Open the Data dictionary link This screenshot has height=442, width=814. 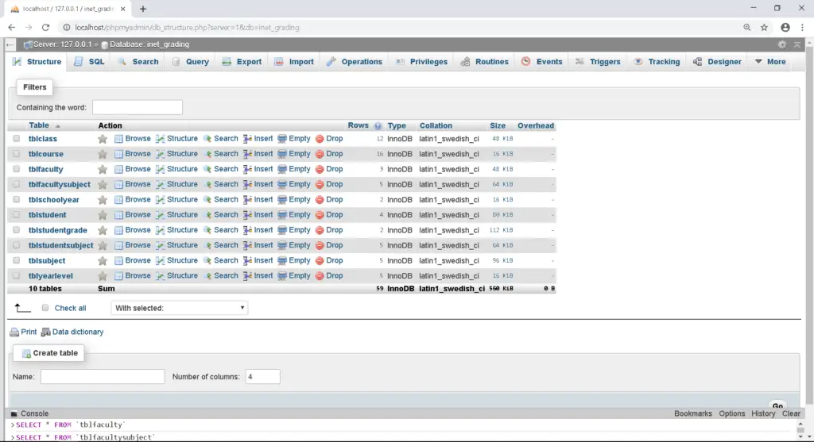pyautogui.click(x=72, y=332)
